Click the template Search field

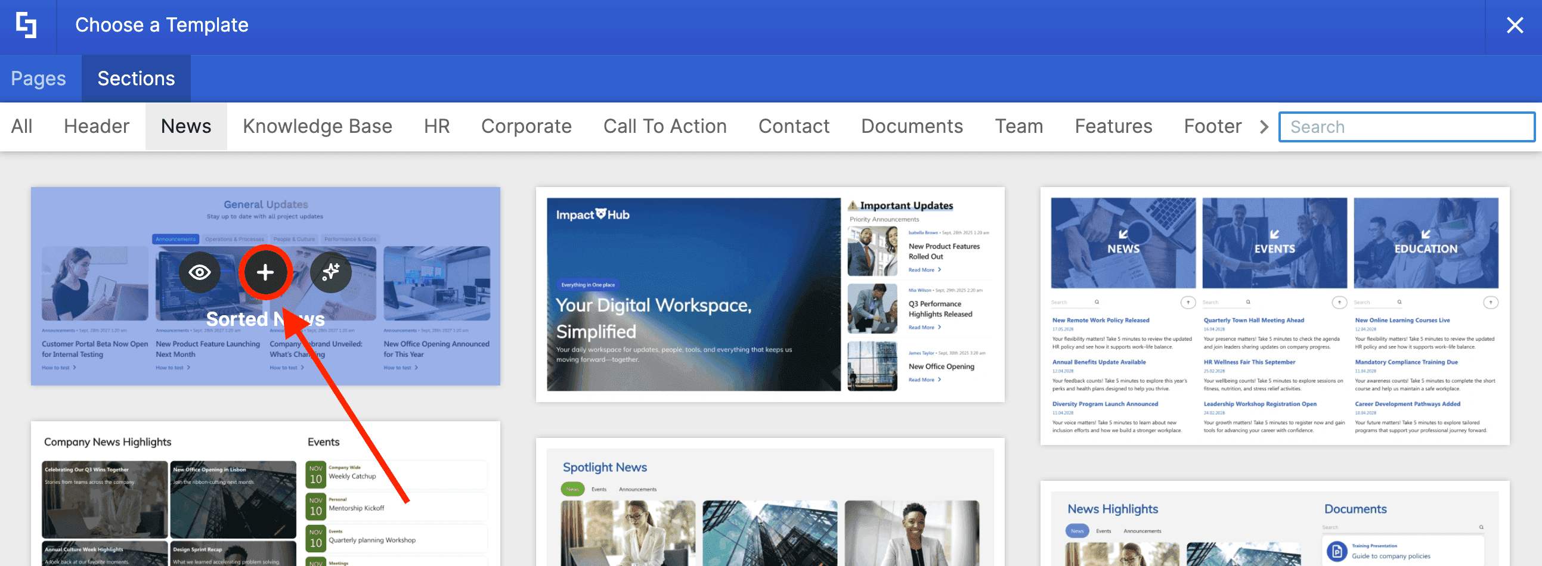click(1406, 127)
